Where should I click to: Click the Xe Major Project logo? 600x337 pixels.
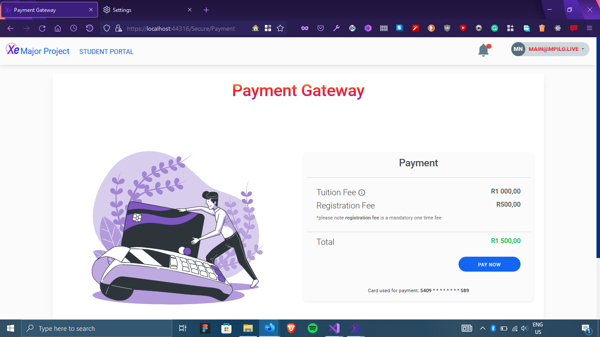pos(38,50)
